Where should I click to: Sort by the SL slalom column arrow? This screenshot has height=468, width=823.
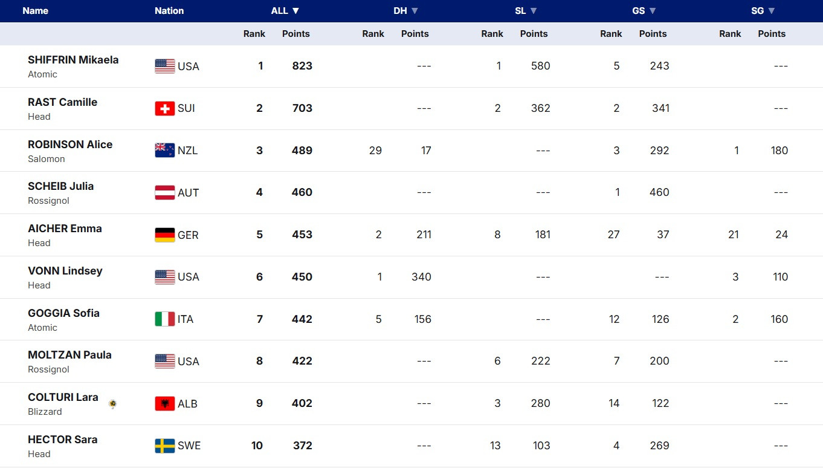coord(534,11)
